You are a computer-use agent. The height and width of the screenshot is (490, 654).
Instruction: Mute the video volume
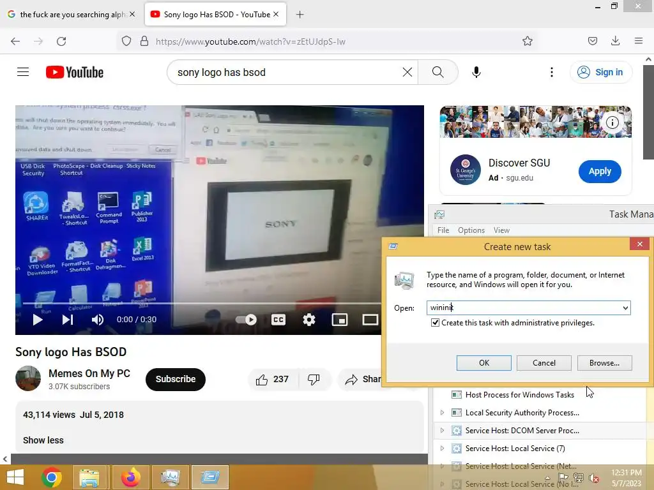98,320
